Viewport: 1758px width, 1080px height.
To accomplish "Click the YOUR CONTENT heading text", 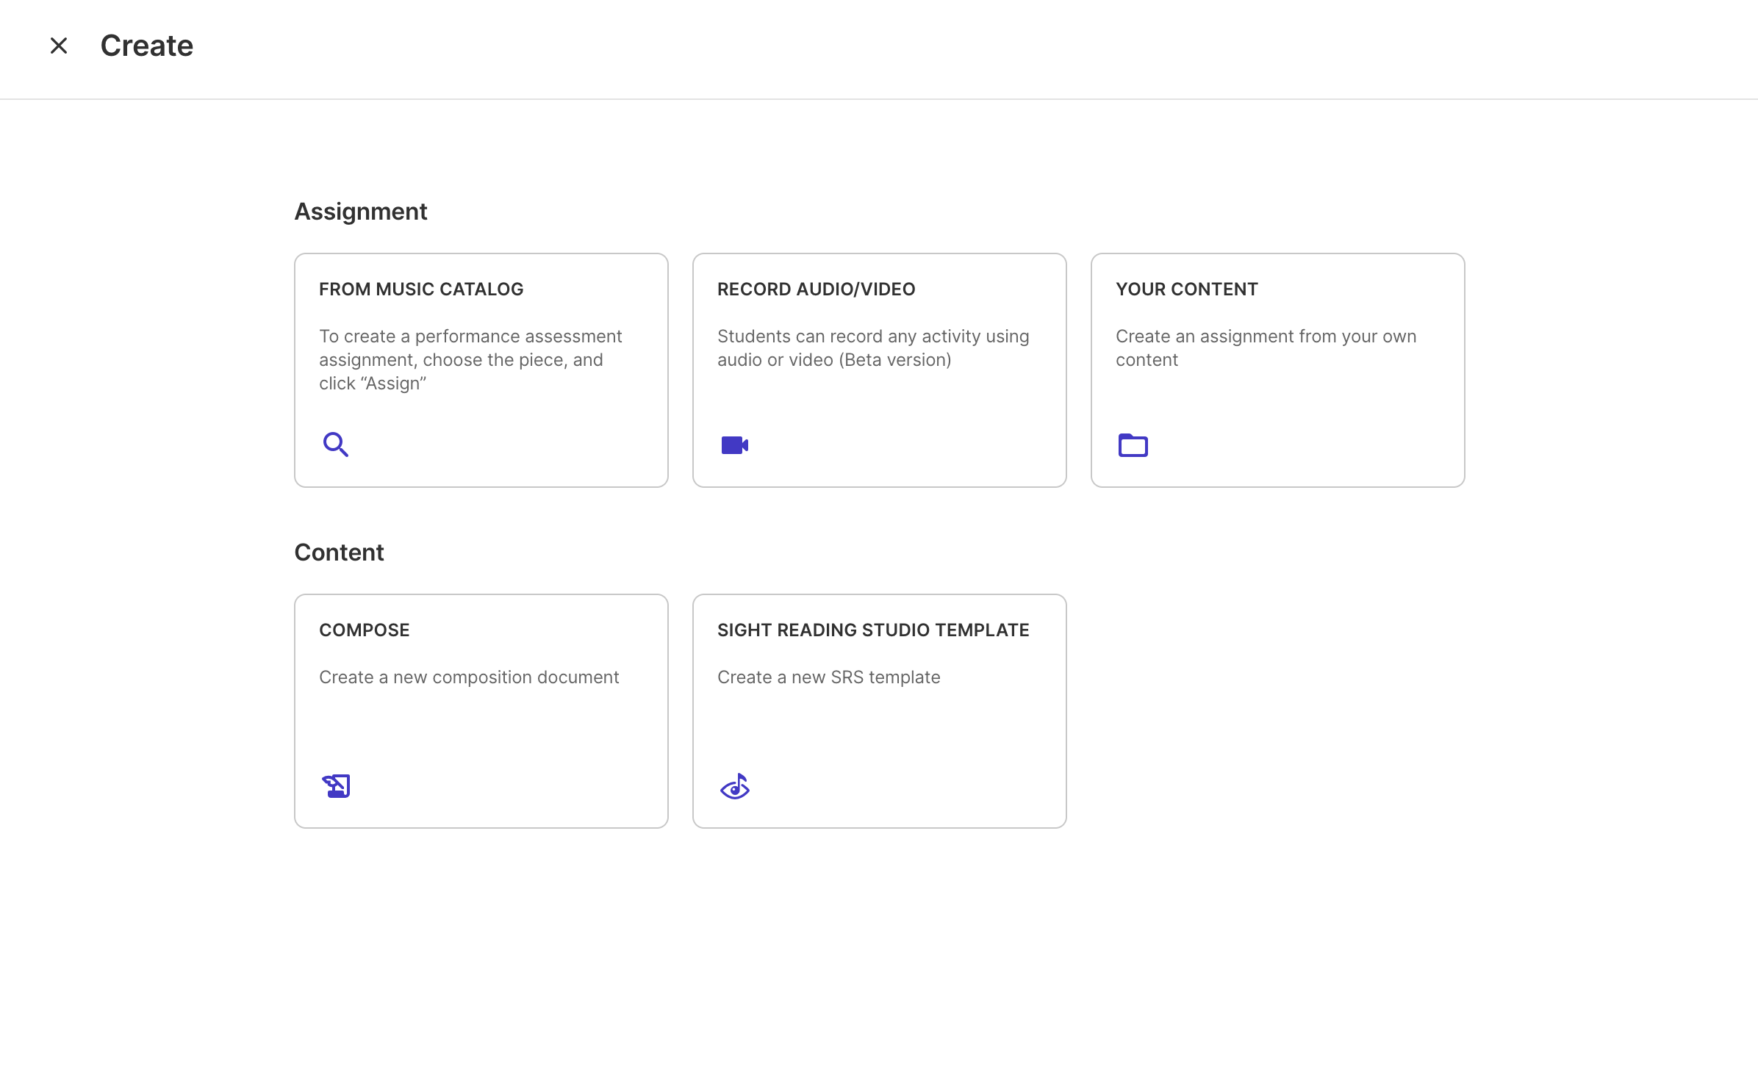I will click(1186, 289).
